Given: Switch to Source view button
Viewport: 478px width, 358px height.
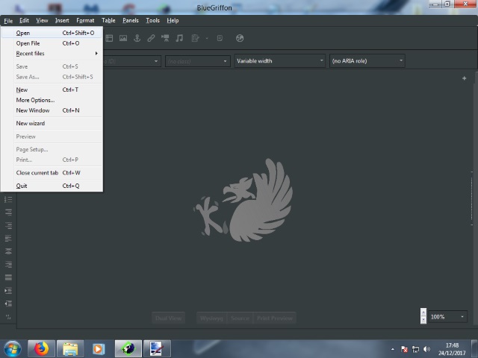Looking at the screenshot, I should [x=240, y=318].
